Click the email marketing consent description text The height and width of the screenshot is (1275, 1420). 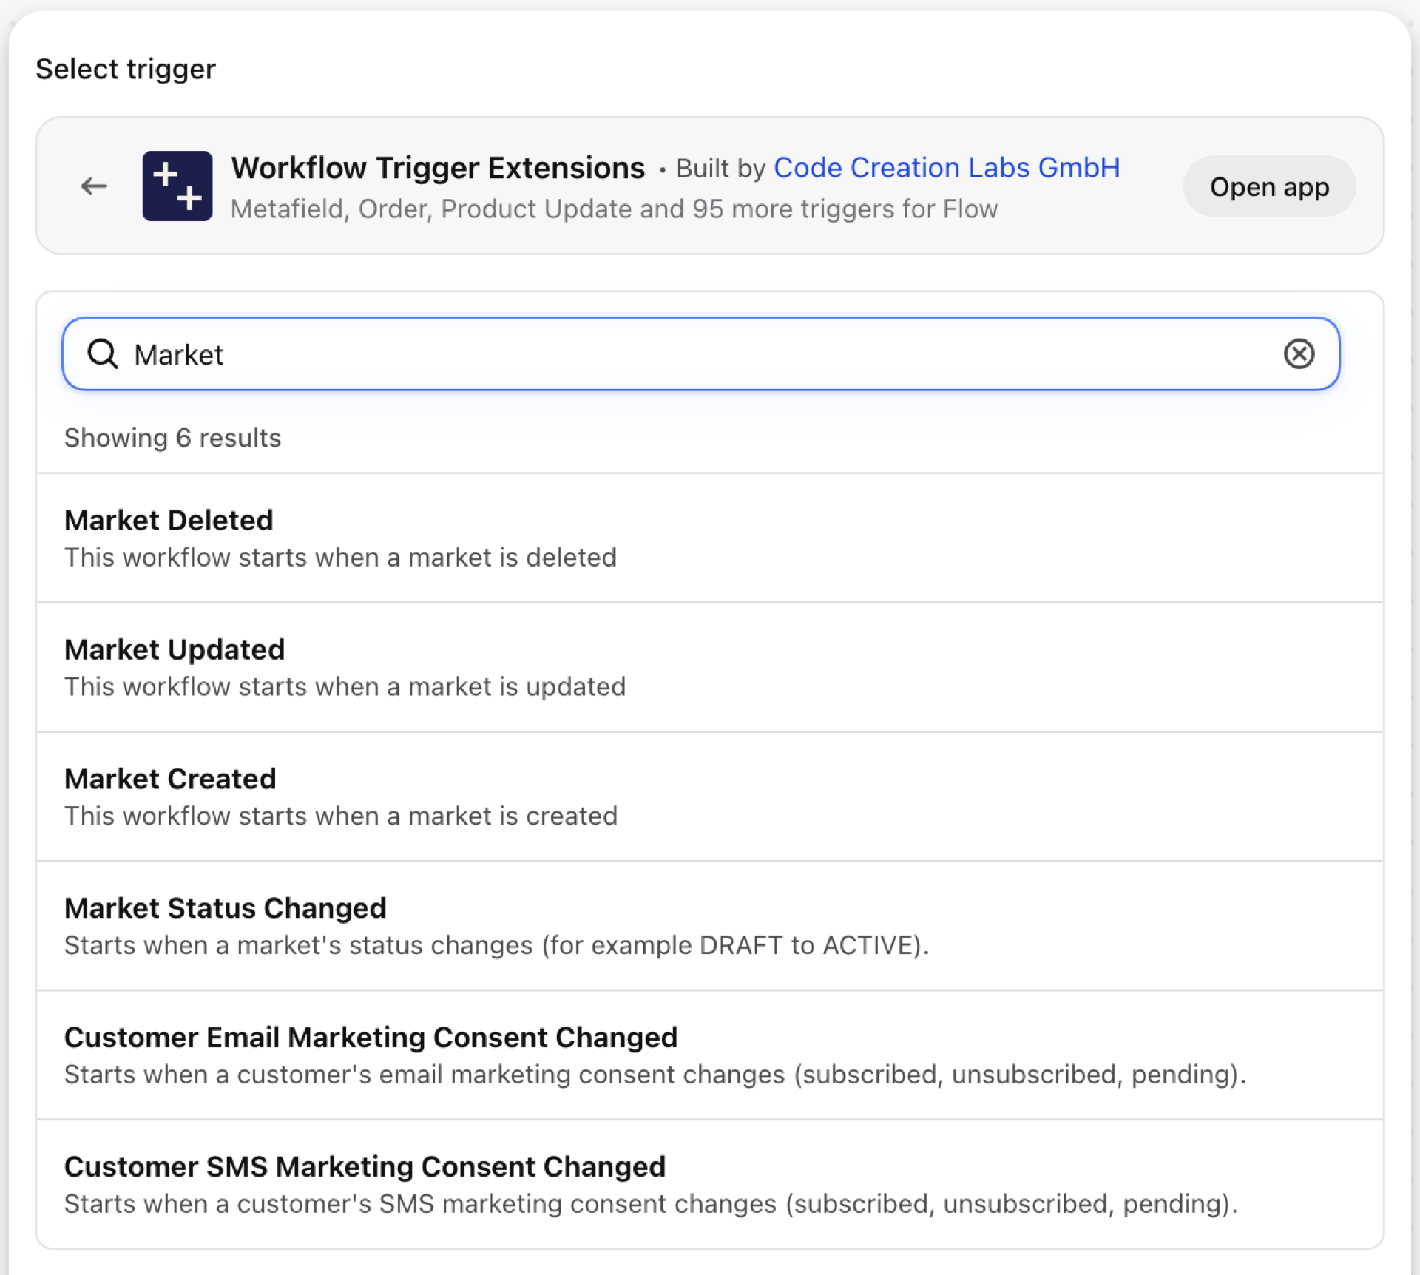(x=655, y=1075)
